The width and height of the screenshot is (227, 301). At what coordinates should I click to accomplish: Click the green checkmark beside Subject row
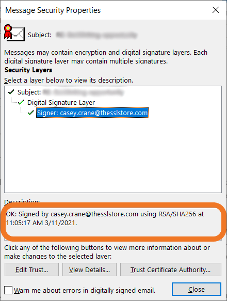coord(11,92)
